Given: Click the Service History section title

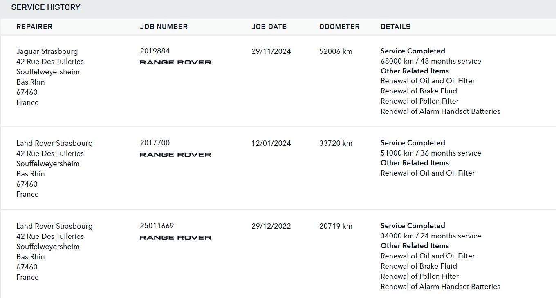Looking at the screenshot, I should click(46, 7).
